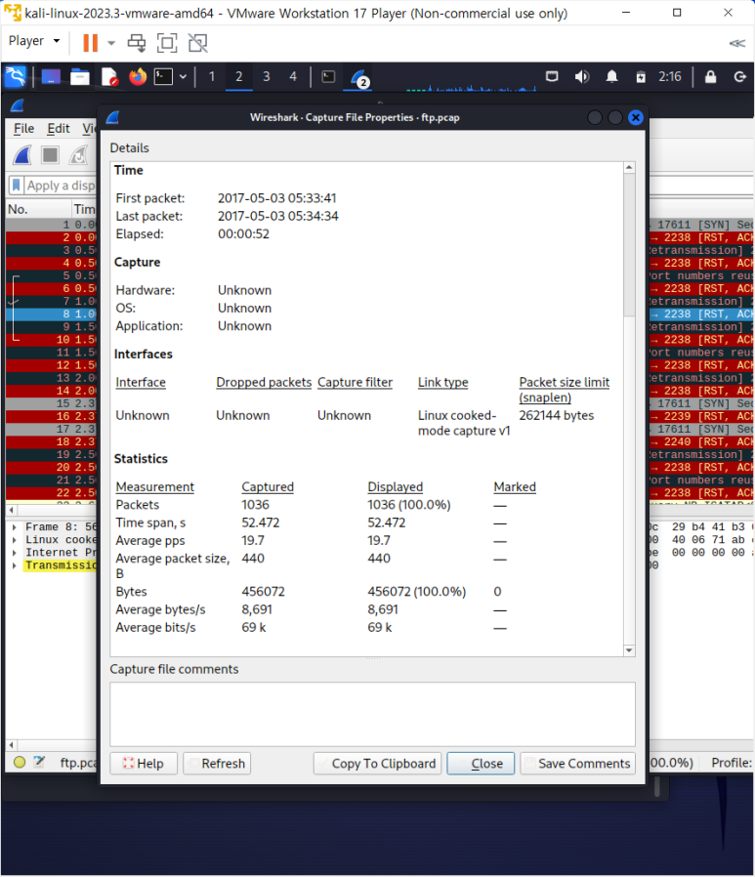Open the volume control tray icon
The width and height of the screenshot is (755, 877).
click(x=582, y=76)
